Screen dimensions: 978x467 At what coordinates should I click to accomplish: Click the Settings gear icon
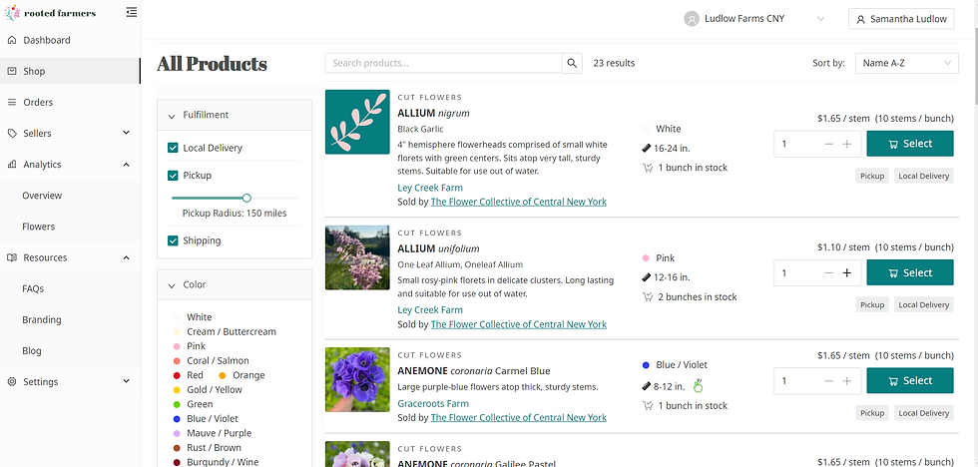tap(12, 381)
